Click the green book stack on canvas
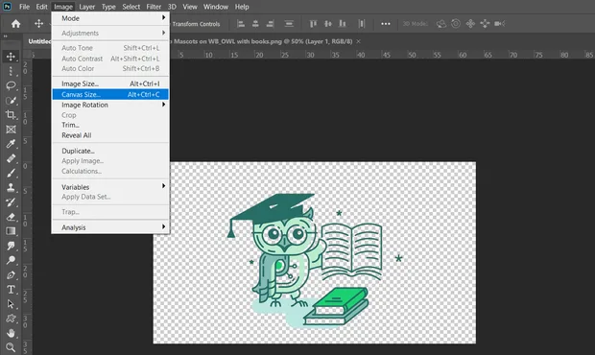This screenshot has height=355, width=595. (337, 307)
